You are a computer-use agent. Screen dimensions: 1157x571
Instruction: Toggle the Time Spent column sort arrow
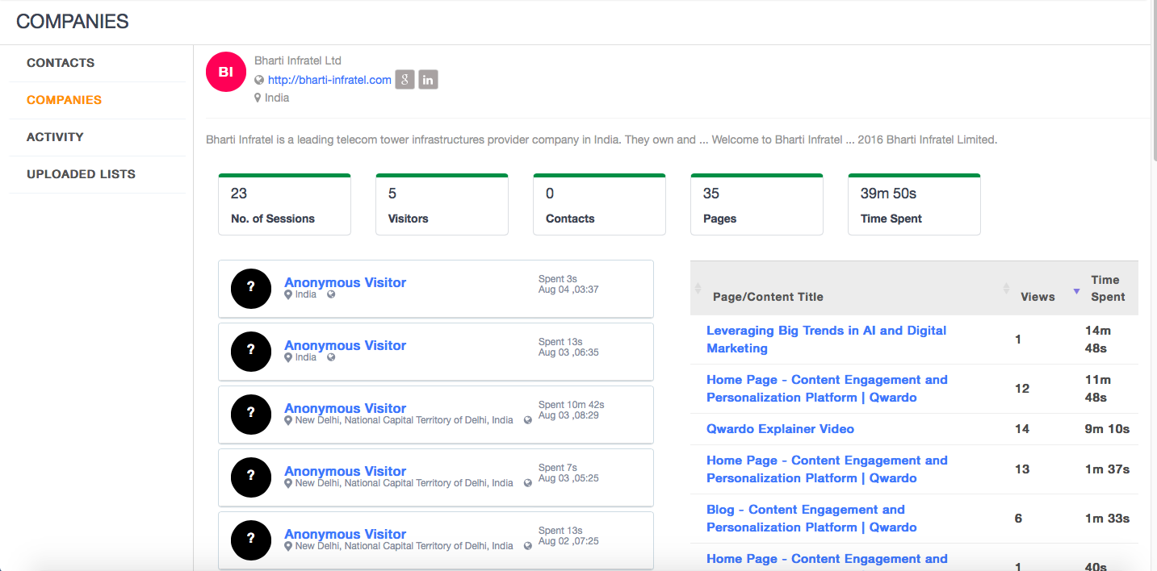click(1076, 291)
